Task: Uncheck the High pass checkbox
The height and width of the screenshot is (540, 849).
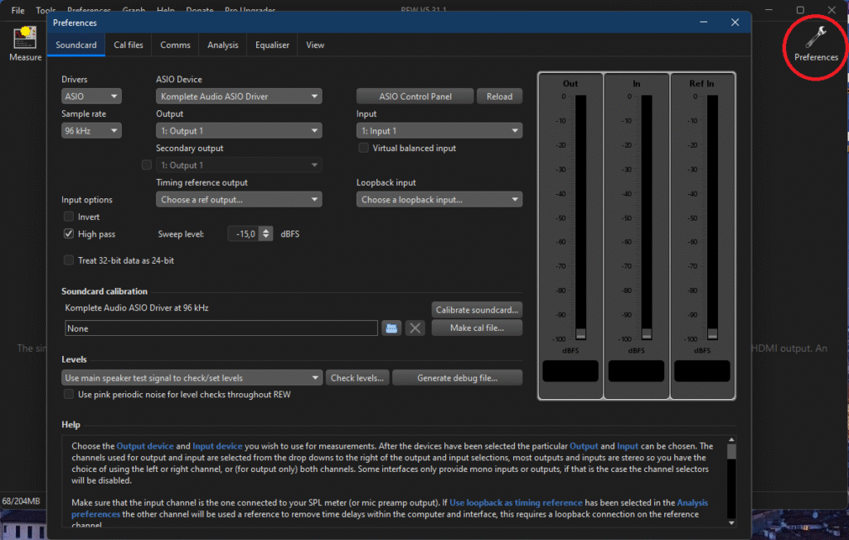Action: click(x=70, y=235)
